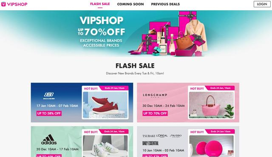The image size is (272, 157).
Task: Go to Previous Deals tab
Action: point(165,4)
